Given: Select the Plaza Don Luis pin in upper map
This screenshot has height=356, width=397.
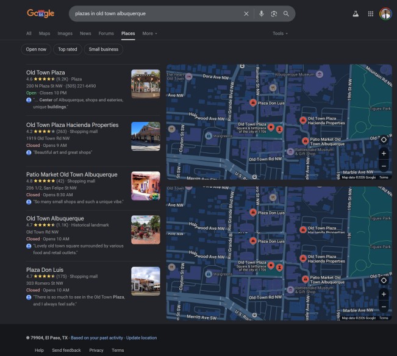Looking at the screenshot, I should [x=252, y=103].
